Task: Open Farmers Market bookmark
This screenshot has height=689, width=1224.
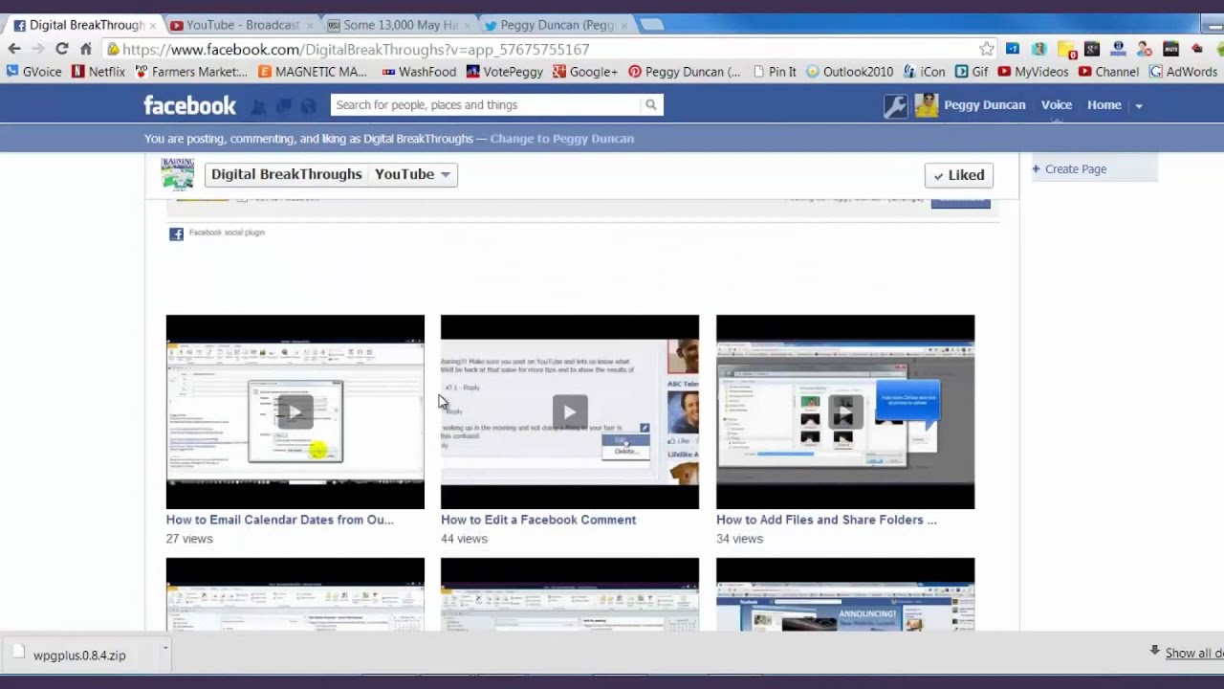Action: pos(191,72)
